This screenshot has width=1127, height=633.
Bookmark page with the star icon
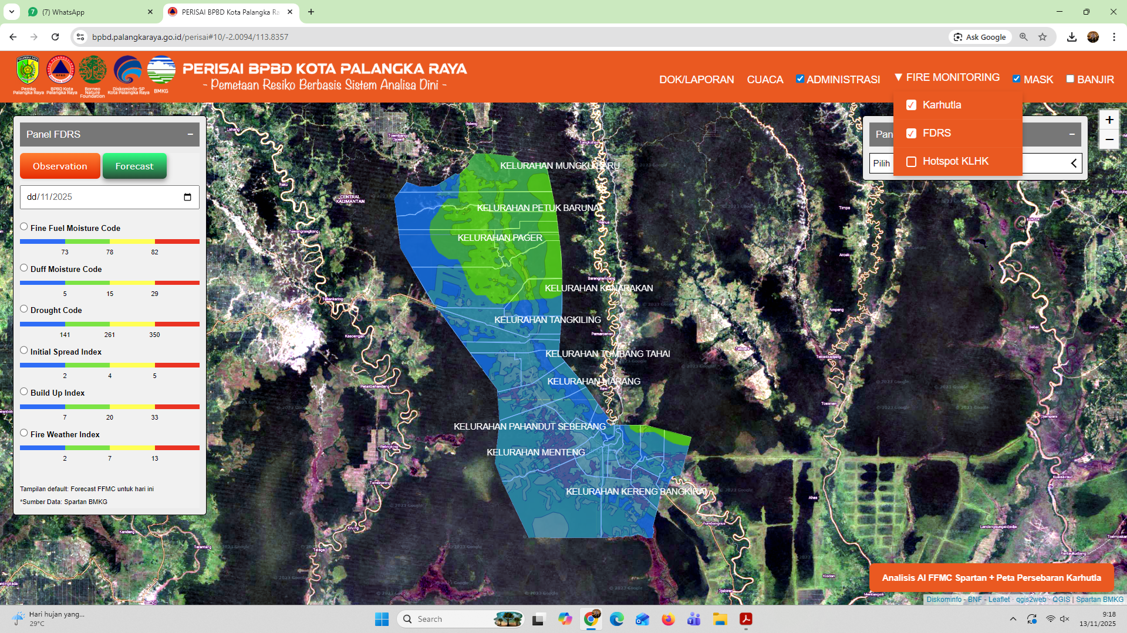click(1042, 37)
